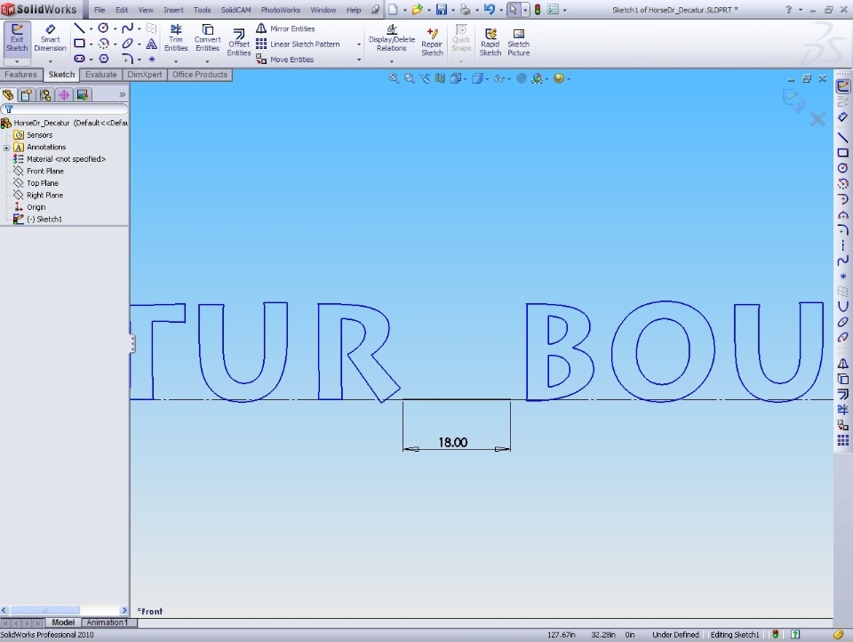Viewport: 853px width, 642px height.
Task: Select the Trim Entities tool
Action: pyautogui.click(x=176, y=38)
